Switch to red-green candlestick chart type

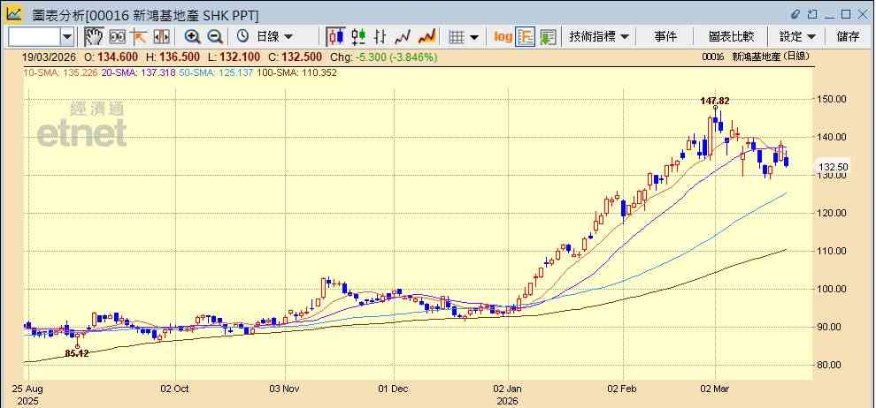tap(358, 37)
